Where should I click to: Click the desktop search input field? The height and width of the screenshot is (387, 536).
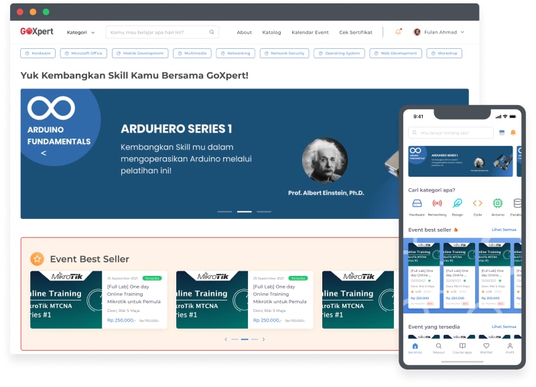click(x=157, y=32)
